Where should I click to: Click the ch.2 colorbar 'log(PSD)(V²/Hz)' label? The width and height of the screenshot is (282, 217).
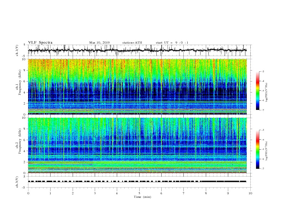pyautogui.click(x=267, y=151)
